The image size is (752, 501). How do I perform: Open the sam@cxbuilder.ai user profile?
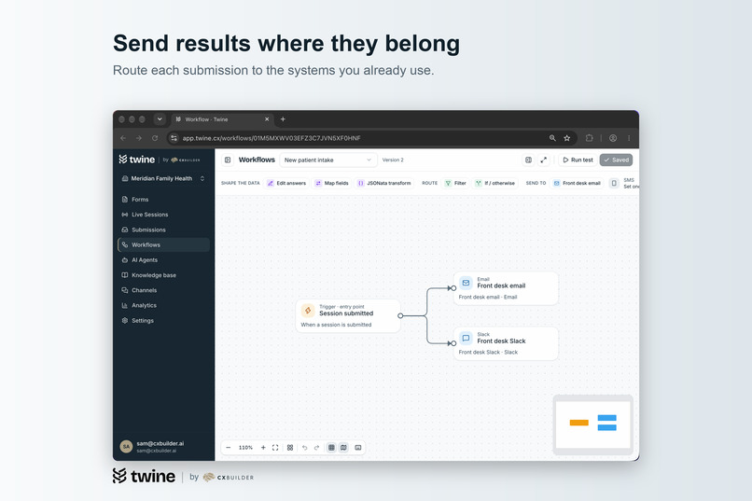163,447
